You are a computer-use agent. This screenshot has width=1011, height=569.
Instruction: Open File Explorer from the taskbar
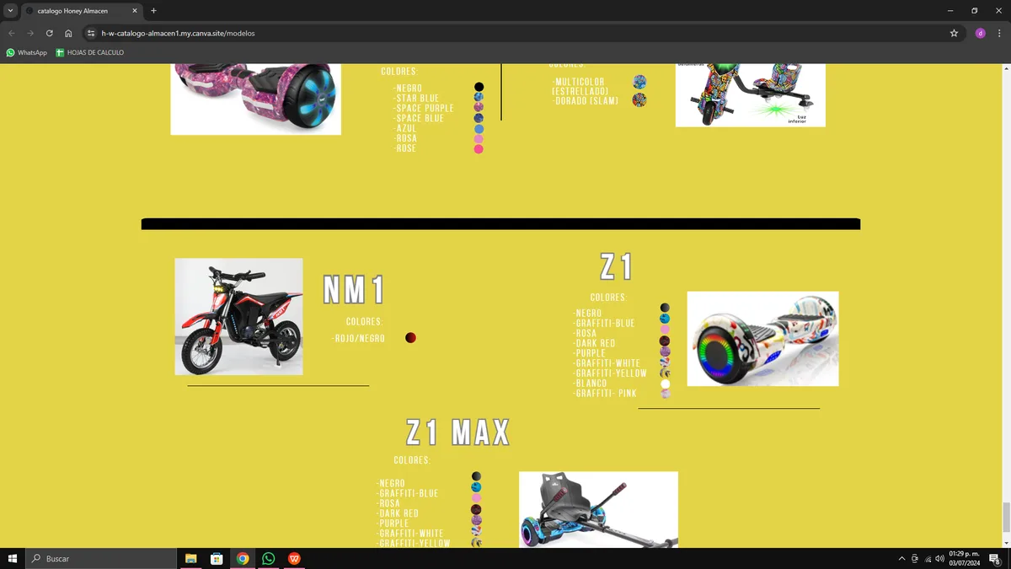(x=191, y=559)
